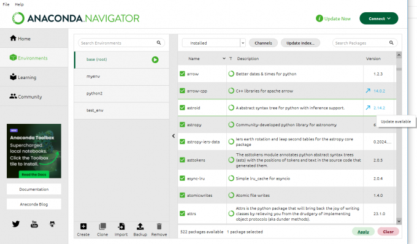The width and height of the screenshot is (417, 244).
Task: Open the Documentation link button
Action: pyautogui.click(x=34, y=189)
